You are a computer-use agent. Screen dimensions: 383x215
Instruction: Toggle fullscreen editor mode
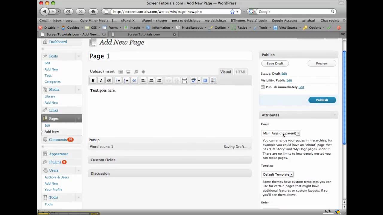click(205, 80)
